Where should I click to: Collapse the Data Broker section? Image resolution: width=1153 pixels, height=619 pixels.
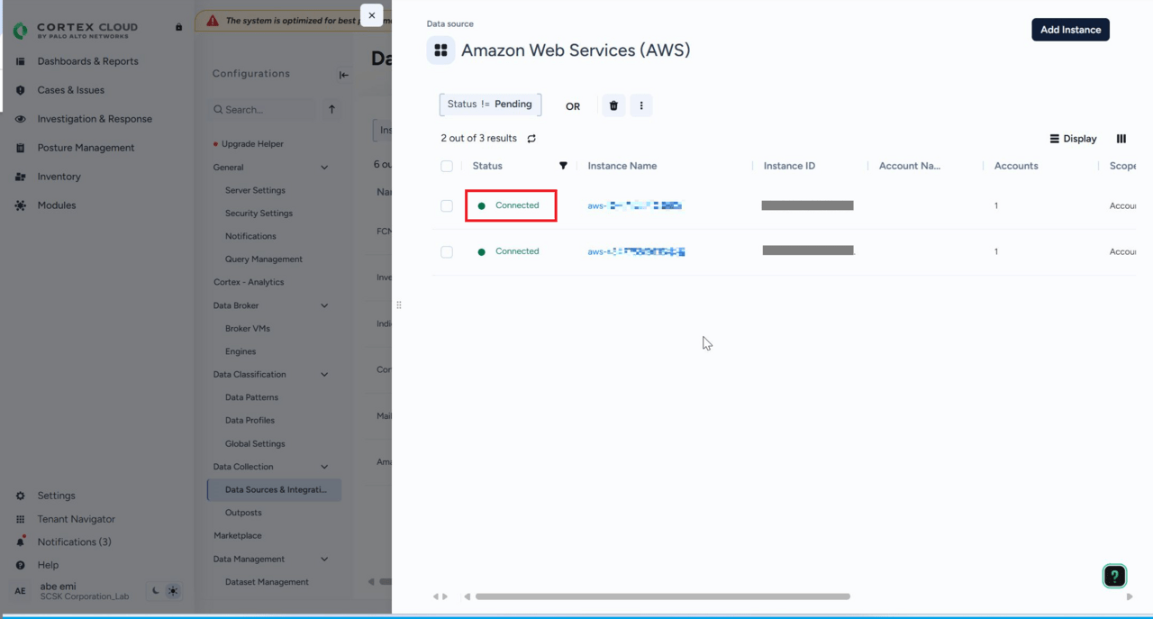click(324, 305)
